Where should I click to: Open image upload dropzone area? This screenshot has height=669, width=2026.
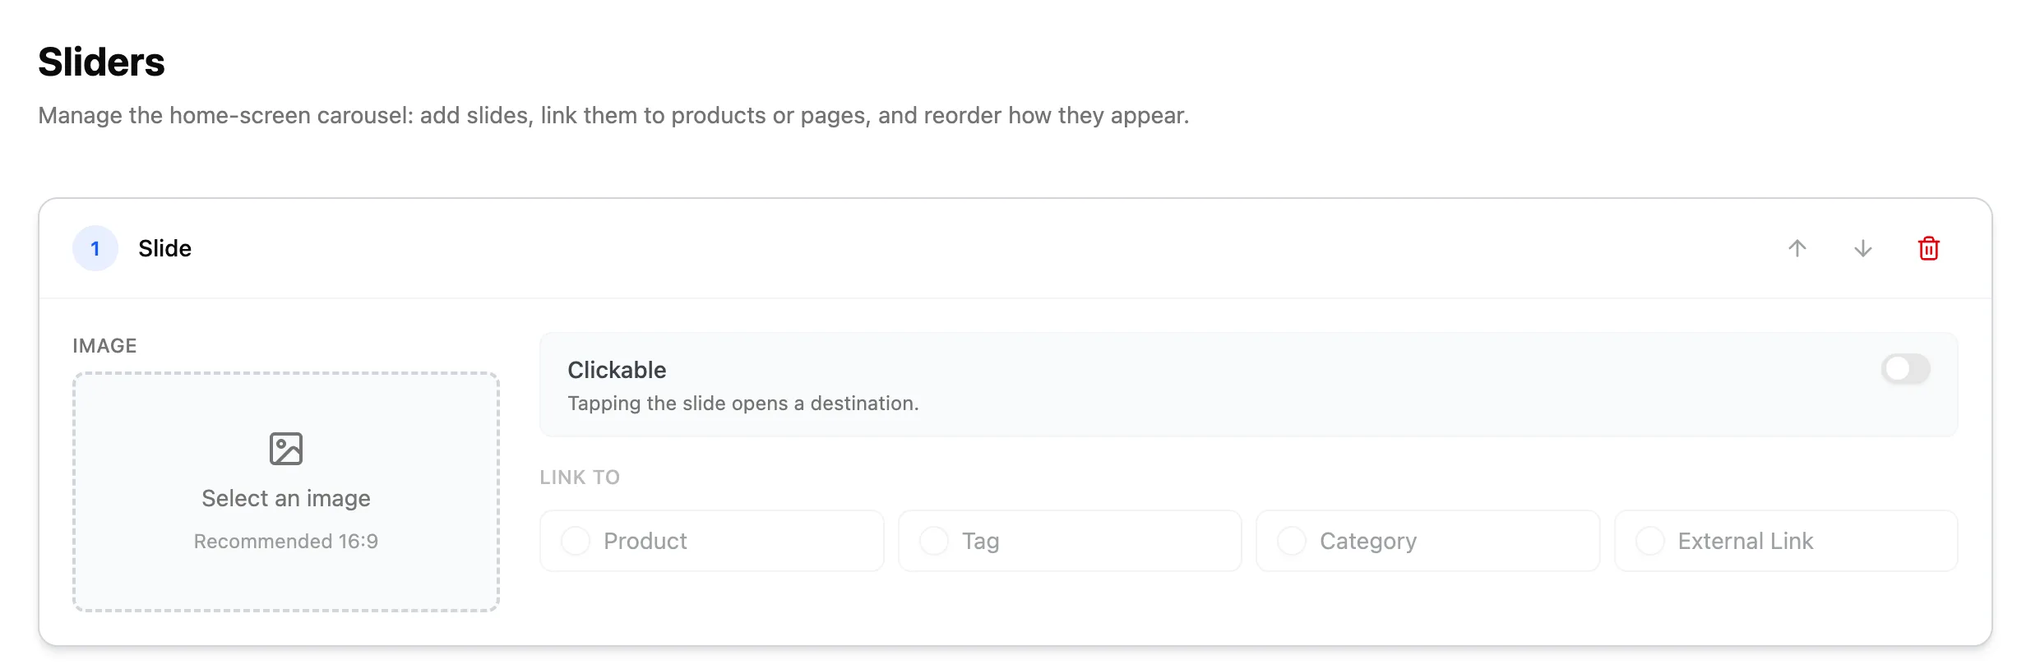click(x=286, y=491)
